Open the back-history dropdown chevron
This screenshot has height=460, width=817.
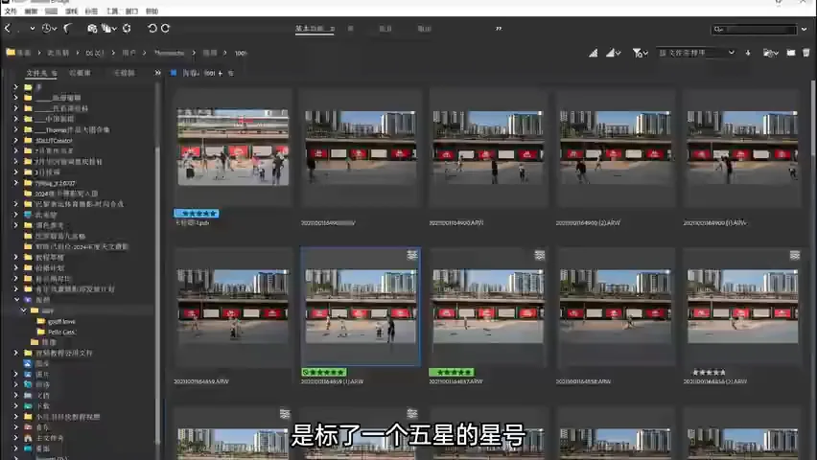coord(33,29)
